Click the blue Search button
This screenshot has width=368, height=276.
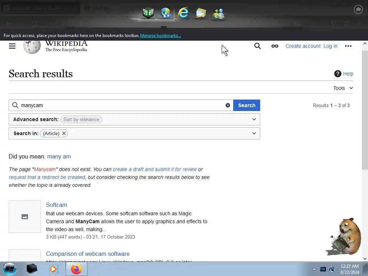point(247,105)
